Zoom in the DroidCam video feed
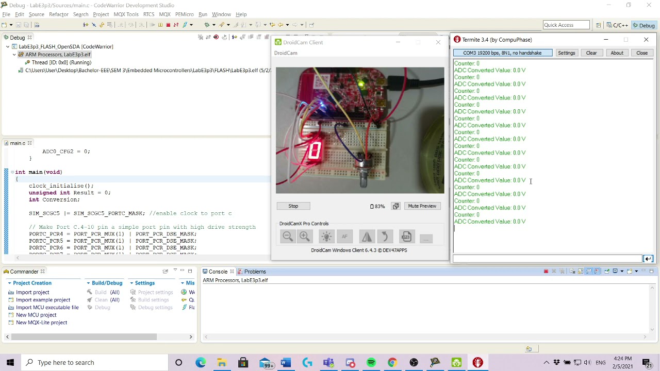Viewport: 660px width, 371px height. tap(305, 237)
